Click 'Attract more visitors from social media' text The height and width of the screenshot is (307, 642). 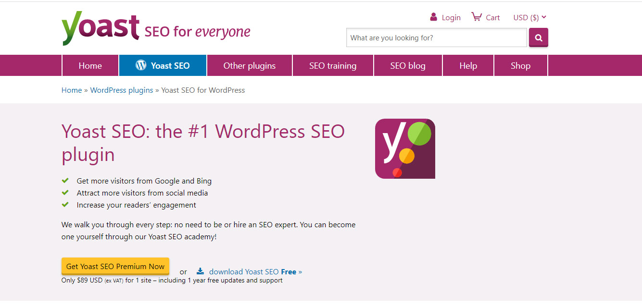142,193
